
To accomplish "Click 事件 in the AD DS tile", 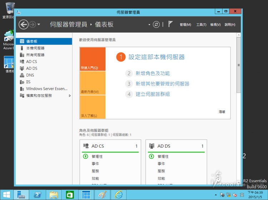I will point(161,164).
